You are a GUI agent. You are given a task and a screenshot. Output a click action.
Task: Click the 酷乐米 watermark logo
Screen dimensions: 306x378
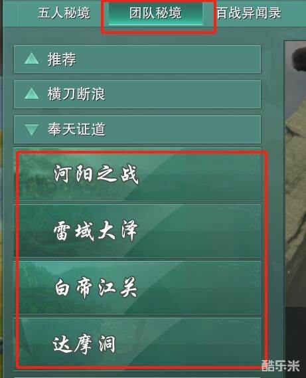click(281, 366)
